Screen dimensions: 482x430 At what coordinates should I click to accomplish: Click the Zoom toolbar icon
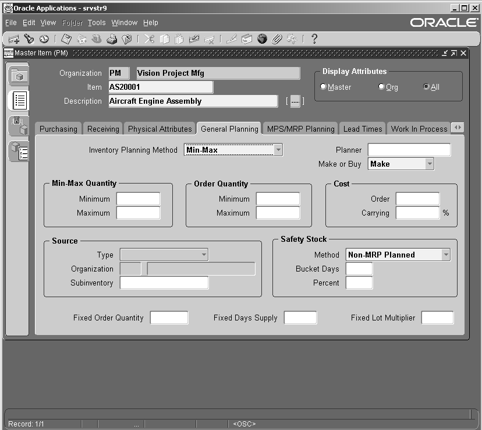tap(247, 39)
